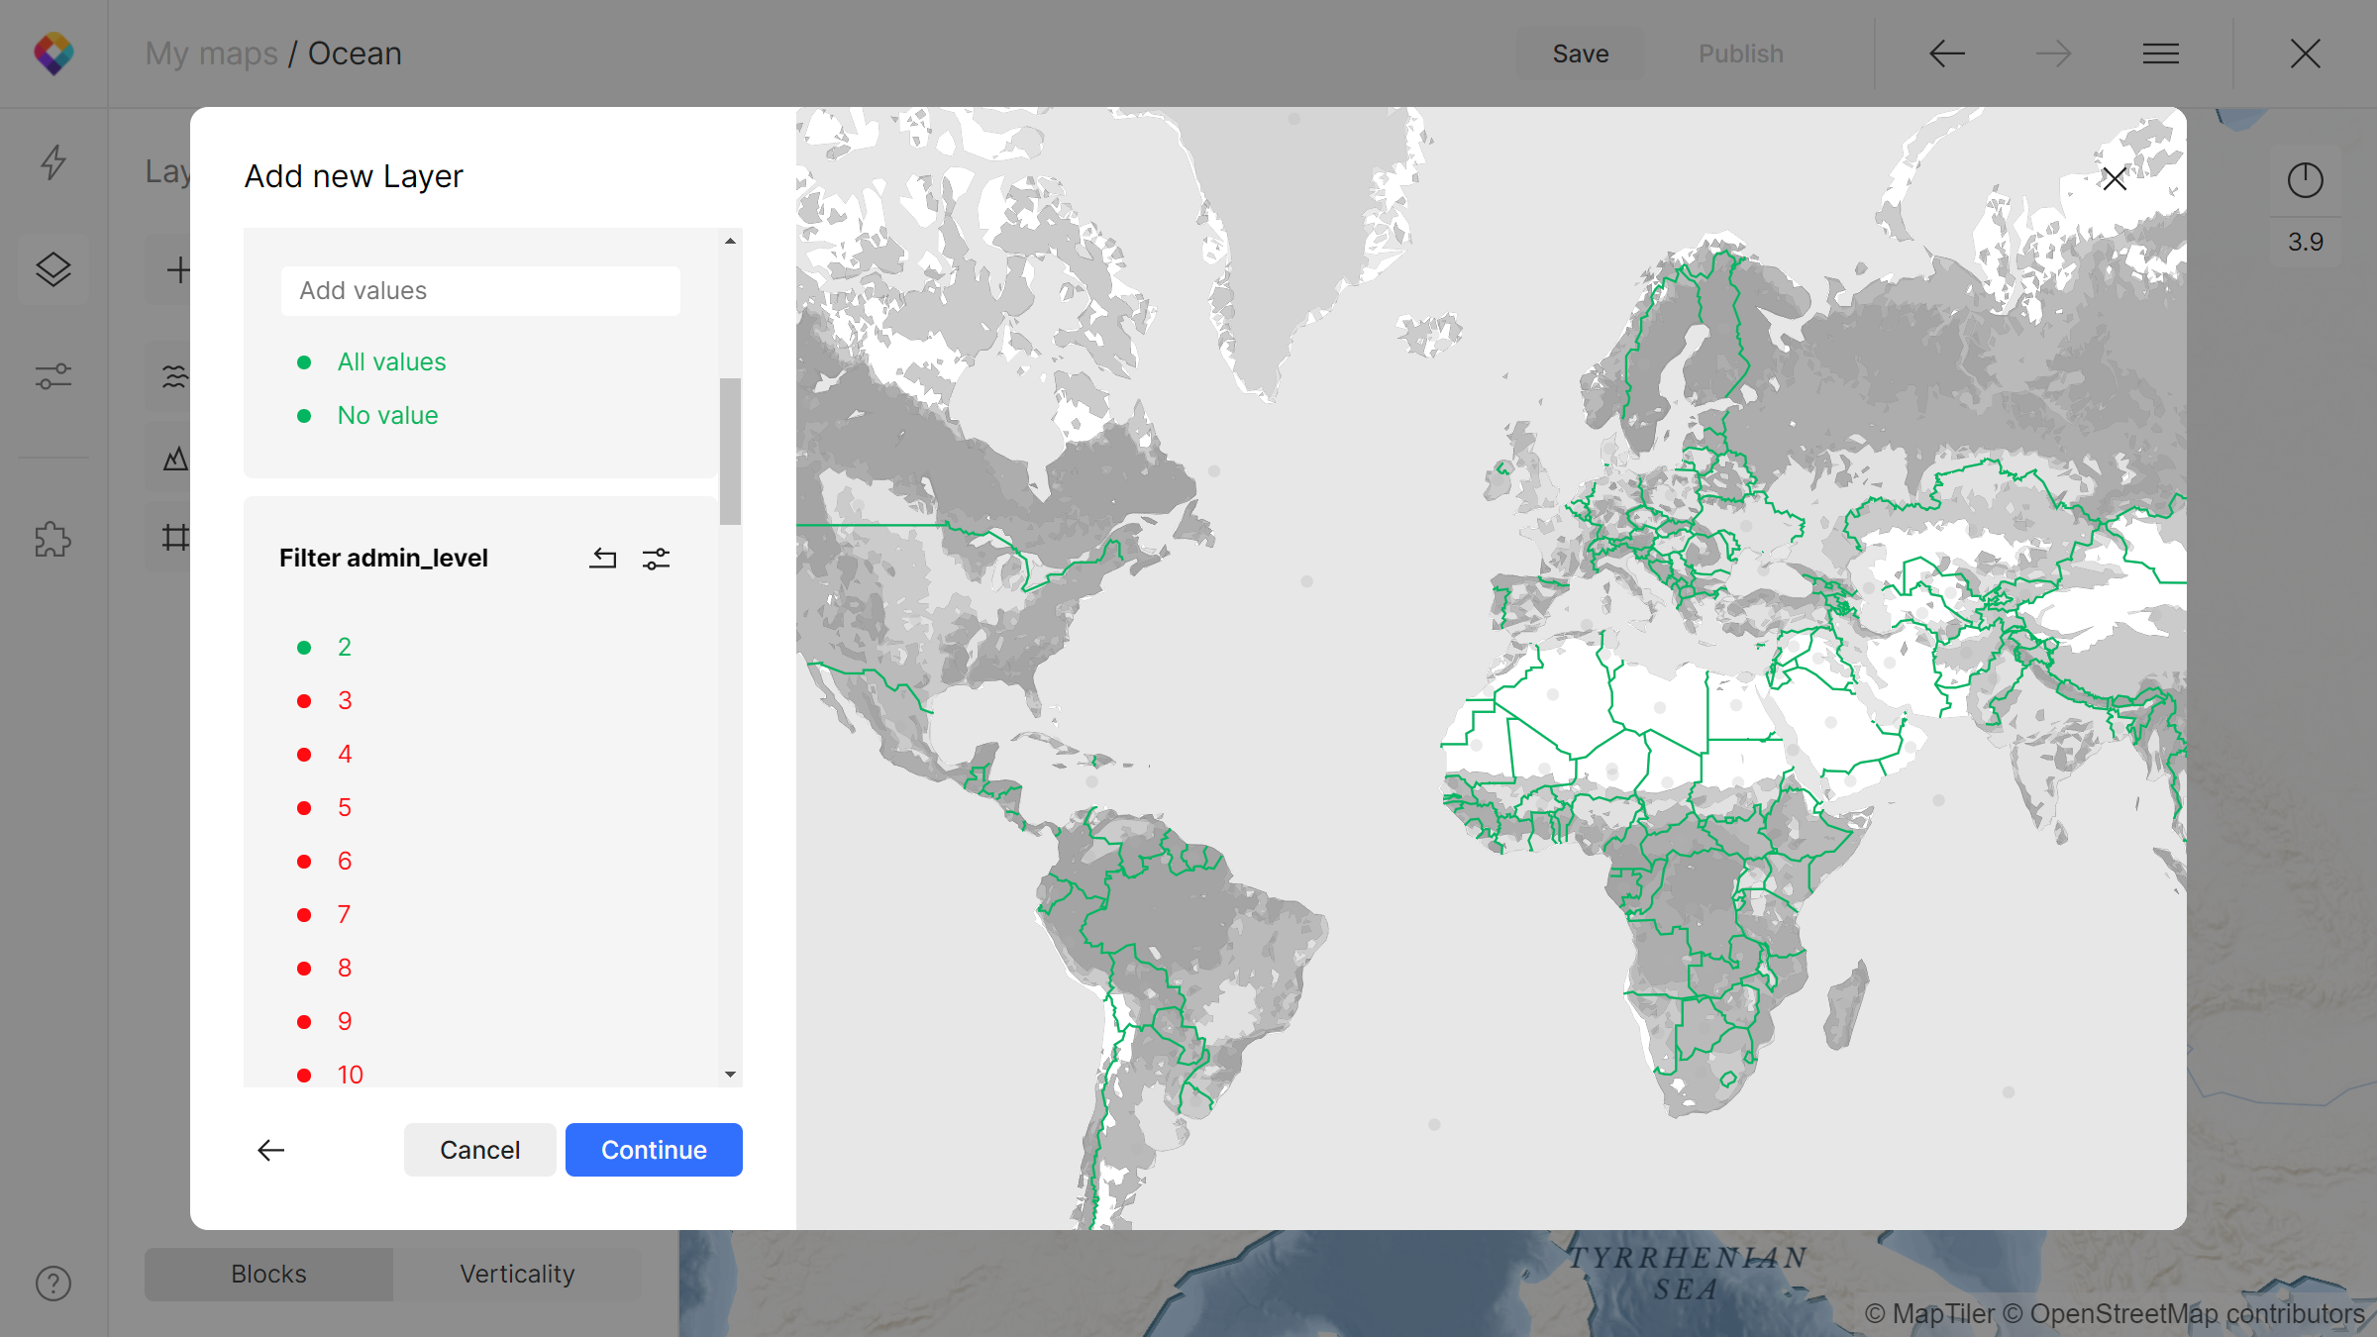Click the lightning bolt sidebar icon
The height and width of the screenshot is (1337, 2377).
point(53,162)
